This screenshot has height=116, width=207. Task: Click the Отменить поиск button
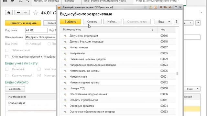pyautogui.click(x=137, y=22)
